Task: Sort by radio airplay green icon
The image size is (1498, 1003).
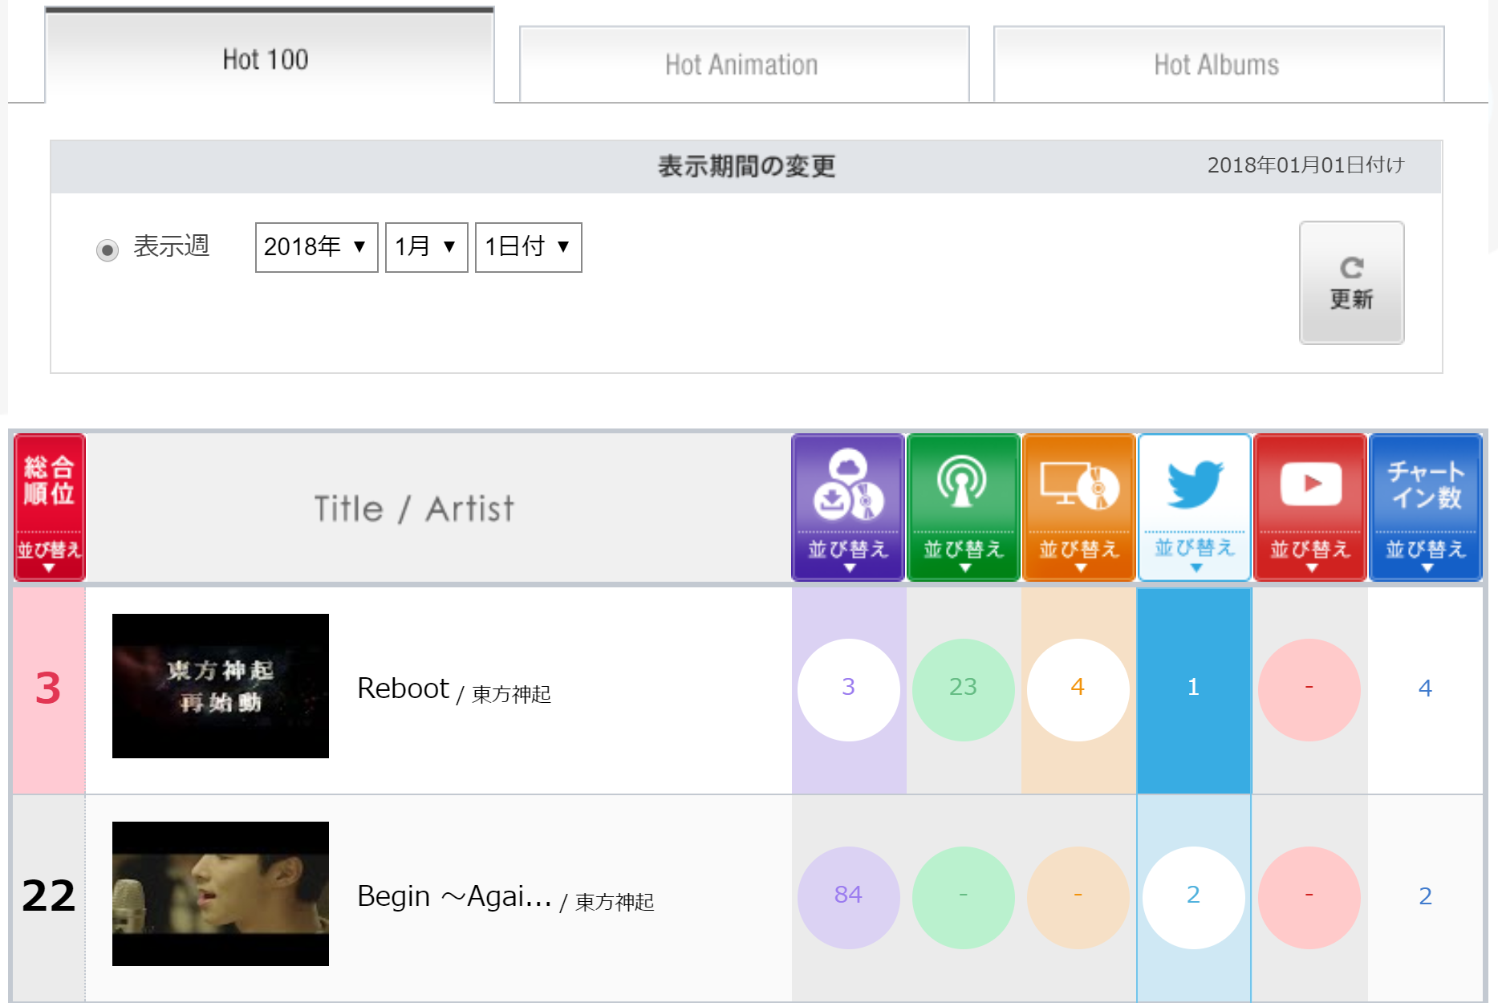Action: click(963, 507)
